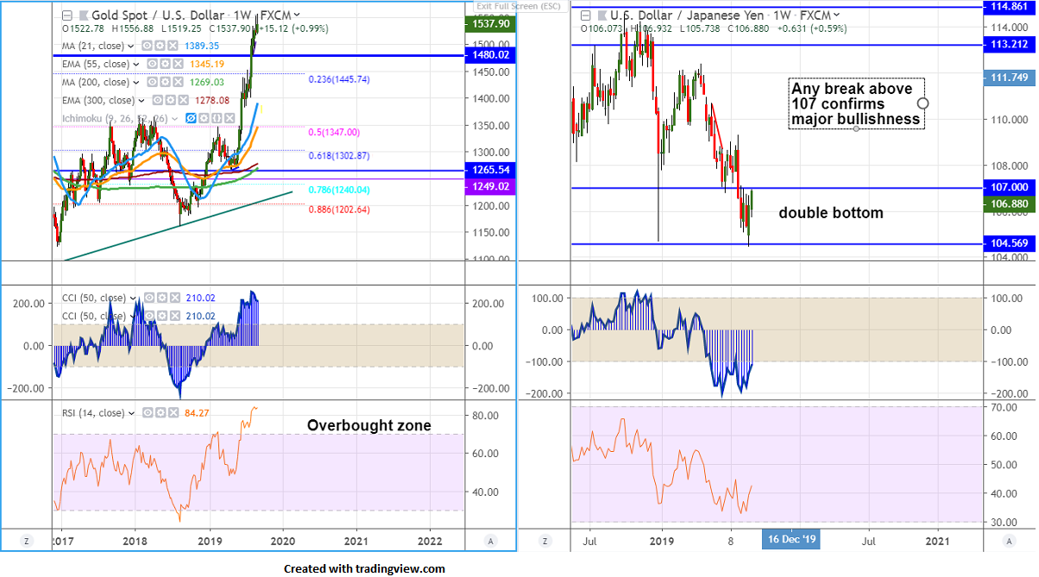Image resolution: width=1039 pixels, height=577 pixels.
Task: Open the EMA (55, close) chevron menu
Action: point(136,65)
